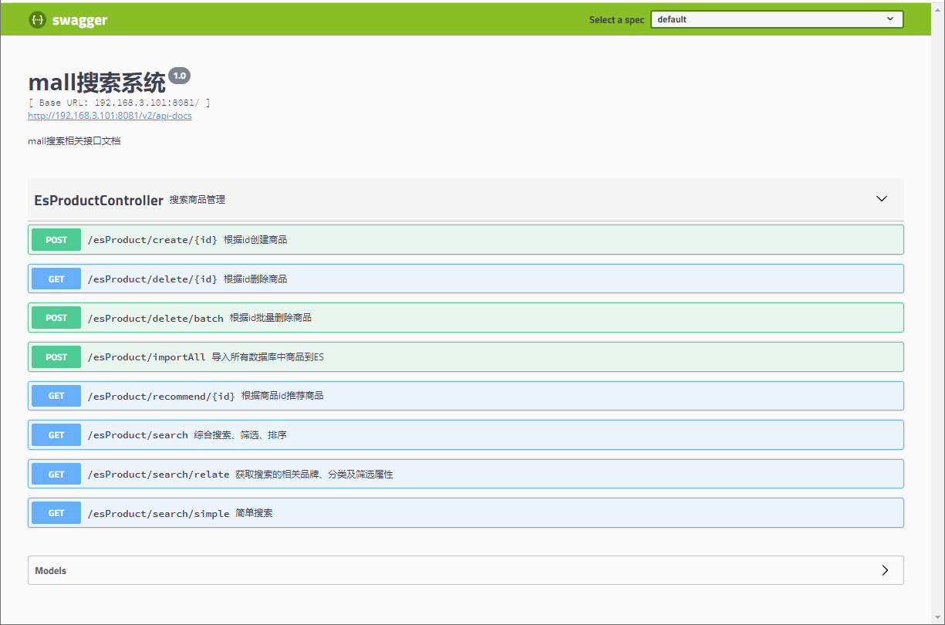Click the 1.0 version badge

179,76
